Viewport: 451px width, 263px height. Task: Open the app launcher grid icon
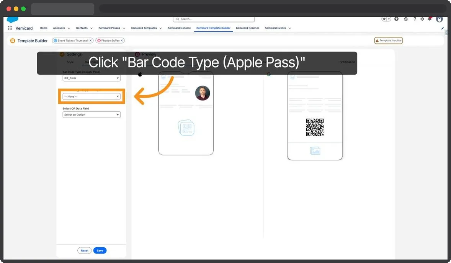click(10, 28)
